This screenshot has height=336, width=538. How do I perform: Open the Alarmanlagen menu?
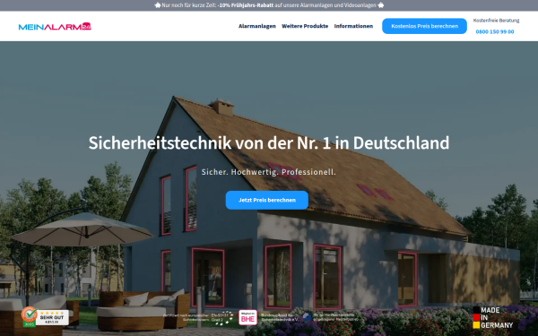(x=257, y=26)
